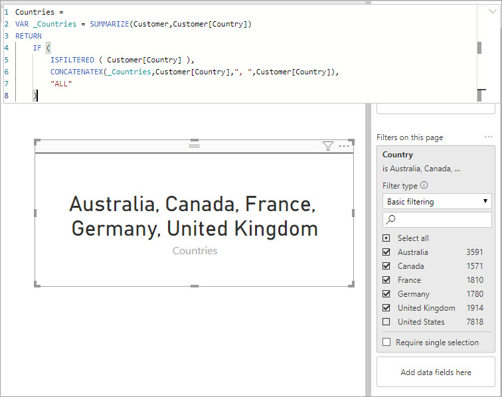Uncheck the Australia checkbox
This screenshot has width=502, height=397.
point(386,252)
